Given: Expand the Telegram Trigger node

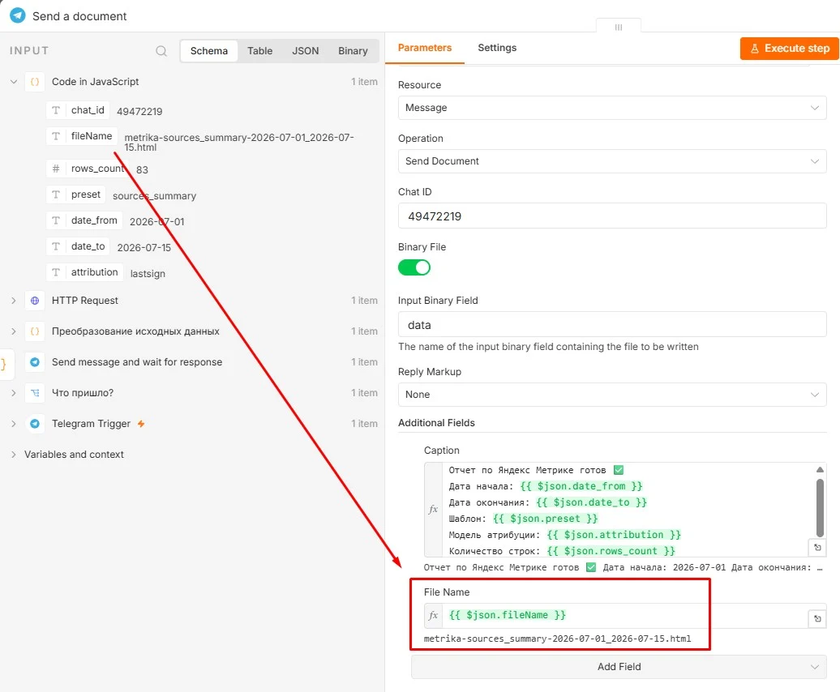Looking at the screenshot, I should coord(14,424).
